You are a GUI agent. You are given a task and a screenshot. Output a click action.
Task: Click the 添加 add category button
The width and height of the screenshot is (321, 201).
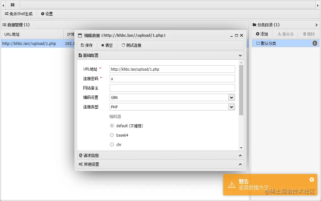tap(262, 34)
